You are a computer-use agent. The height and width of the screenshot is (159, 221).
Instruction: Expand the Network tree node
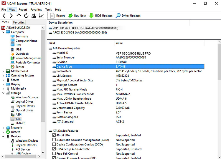click(x=3, y=128)
